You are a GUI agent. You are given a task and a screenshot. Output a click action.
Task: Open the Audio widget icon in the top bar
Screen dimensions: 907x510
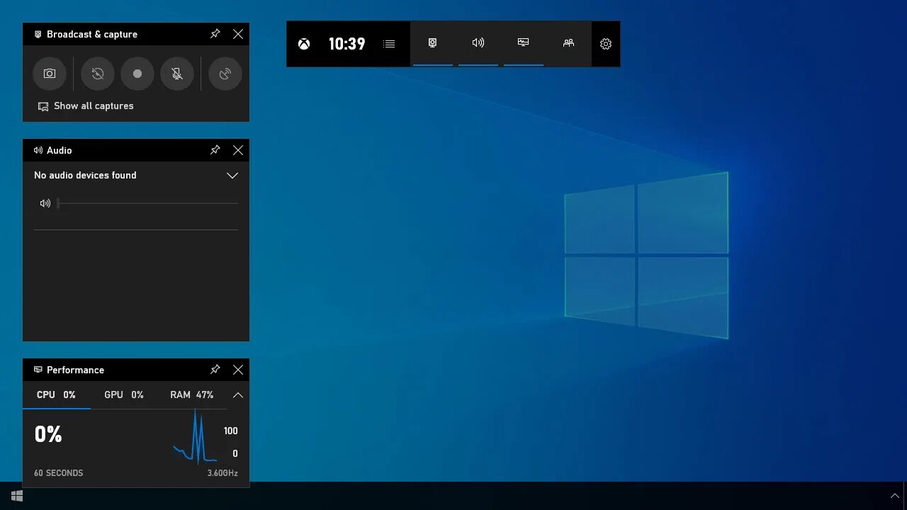click(x=478, y=43)
